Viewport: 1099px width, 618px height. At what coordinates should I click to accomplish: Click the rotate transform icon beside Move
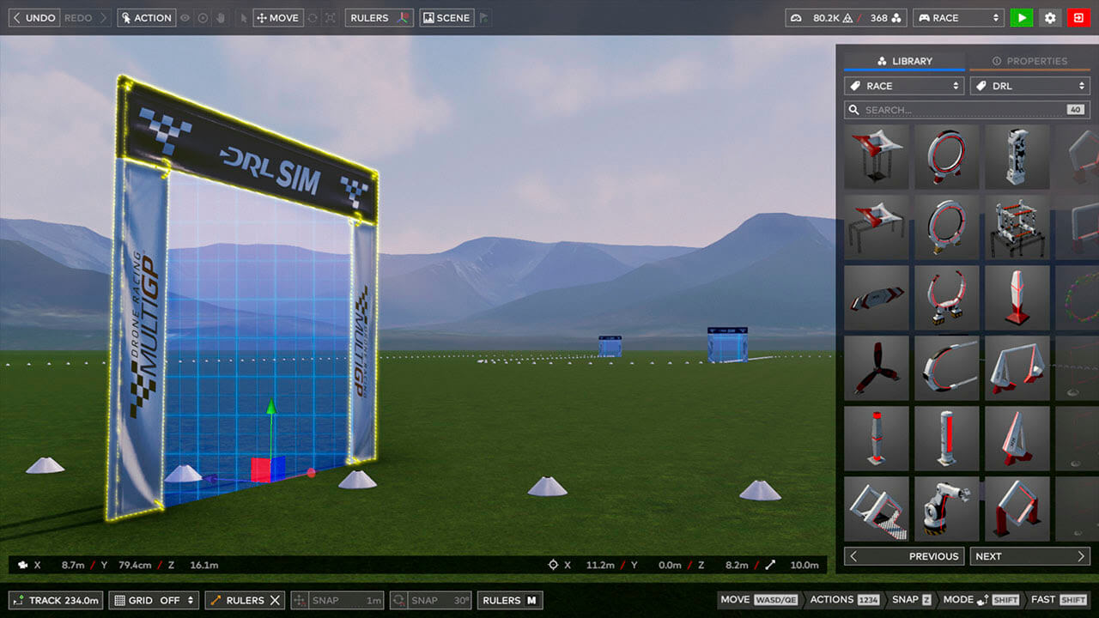(314, 17)
